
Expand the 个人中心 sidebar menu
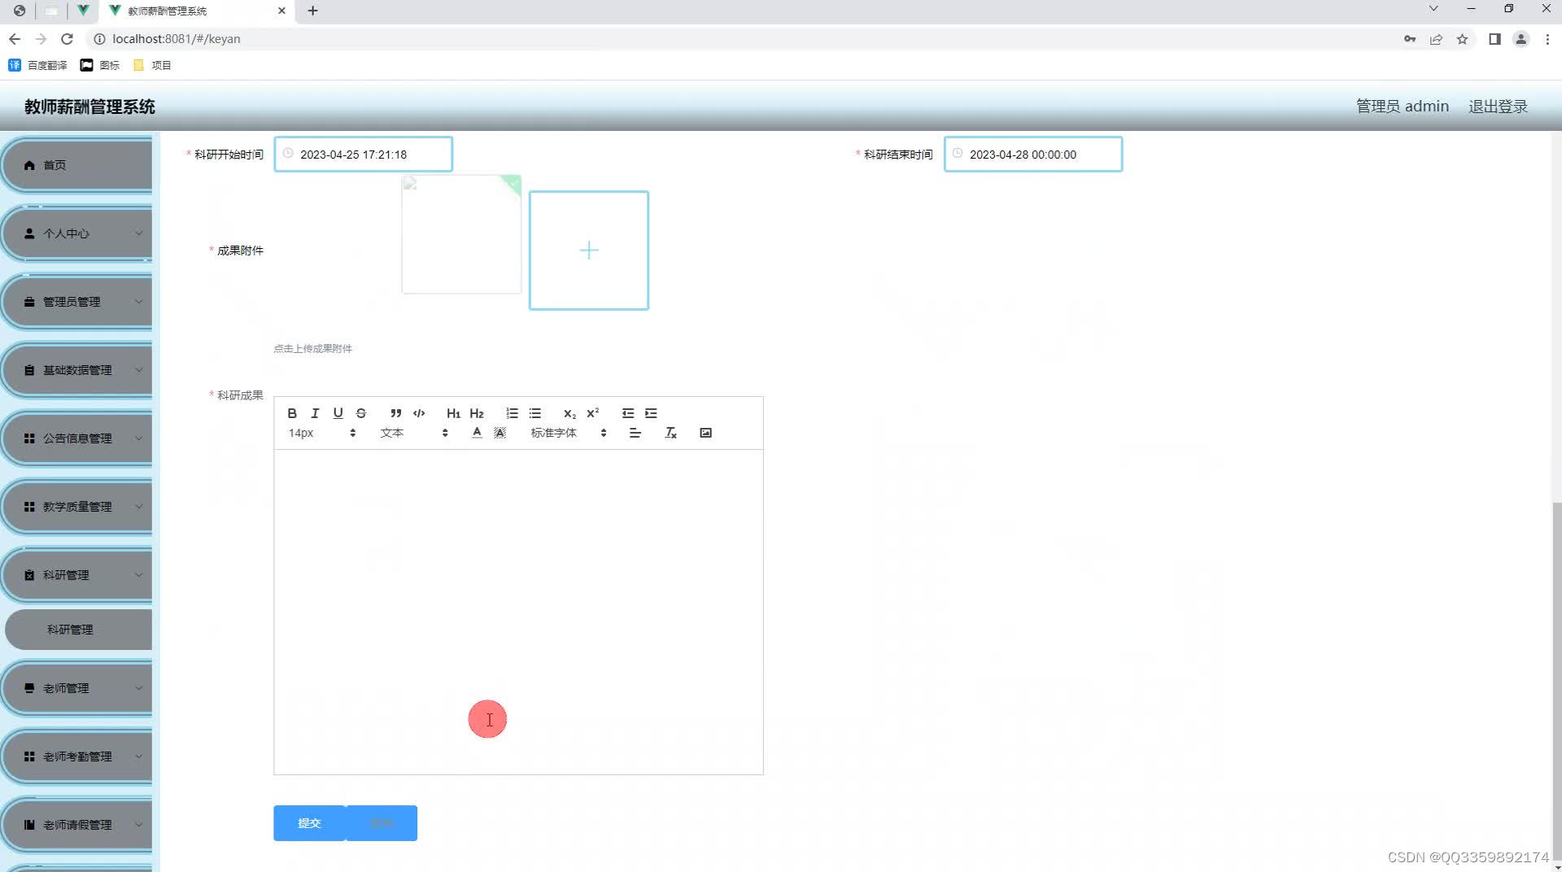77,233
